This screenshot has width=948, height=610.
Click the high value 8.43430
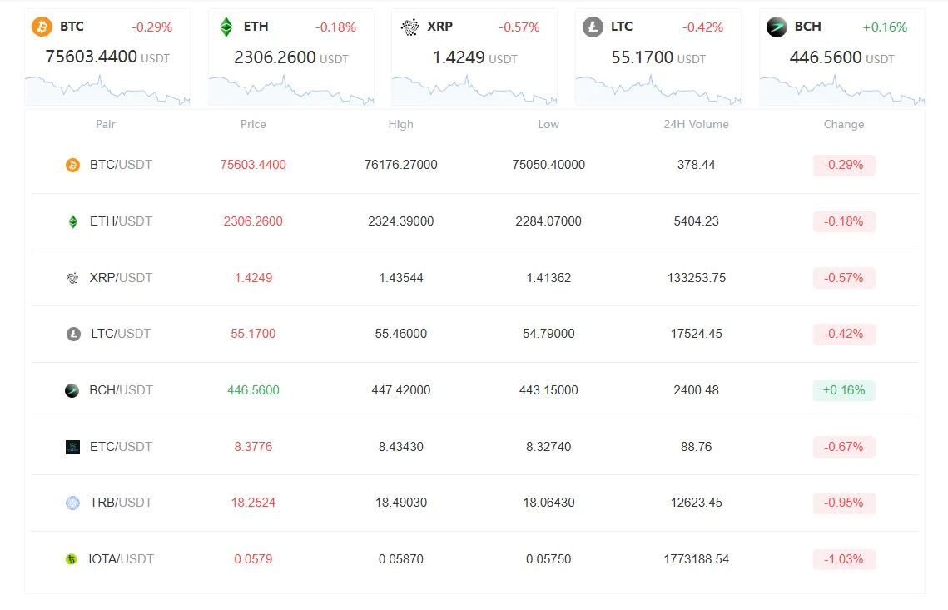point(401,446)
